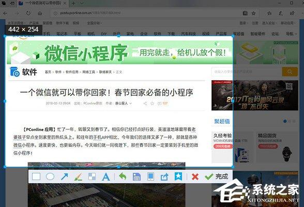The image size is (304, 207).
Task: Click 注册 link in top bar
Action: click(255, 23)
